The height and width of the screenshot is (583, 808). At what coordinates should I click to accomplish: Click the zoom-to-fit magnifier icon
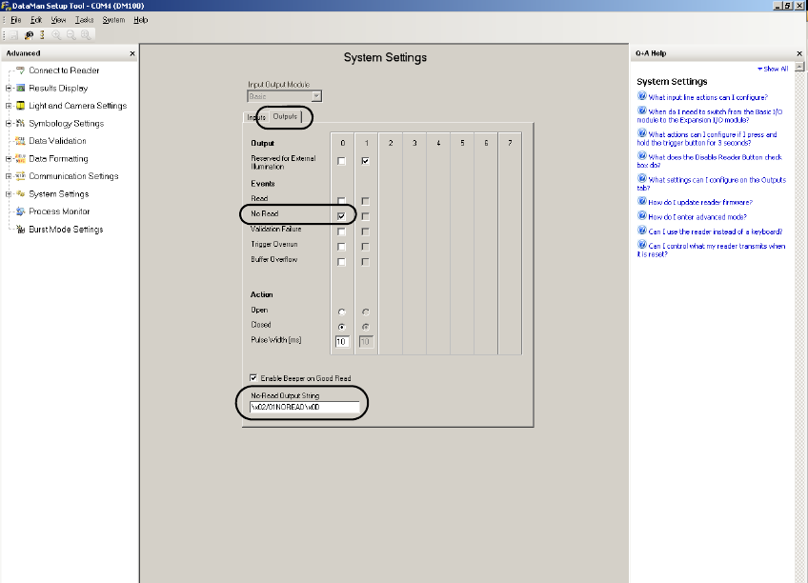86,35
